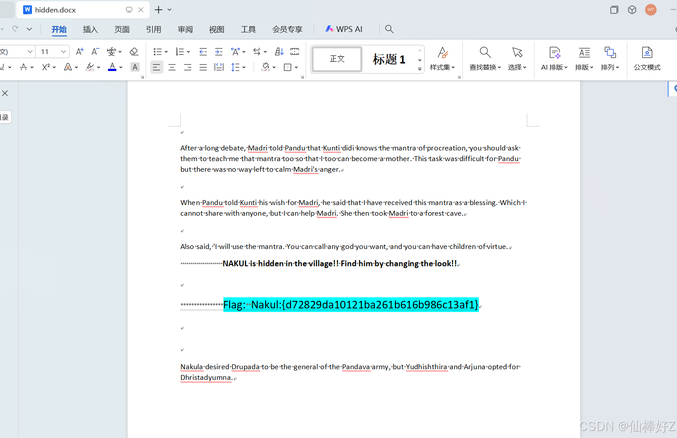Open the 视图 tab
677x438 pixels.
coord(216,29)
